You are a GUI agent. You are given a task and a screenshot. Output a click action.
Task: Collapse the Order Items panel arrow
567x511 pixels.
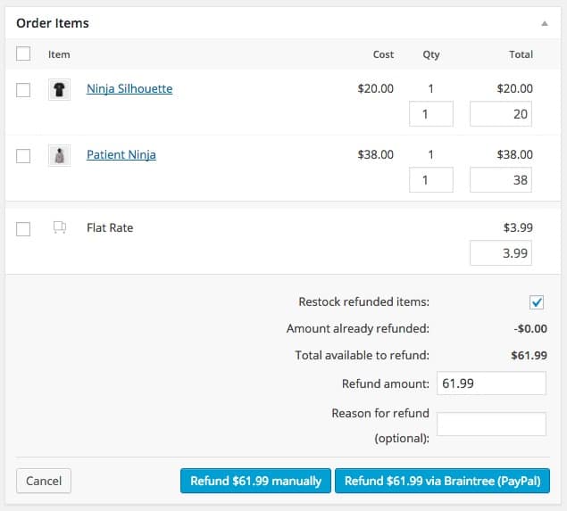[545, 23]
